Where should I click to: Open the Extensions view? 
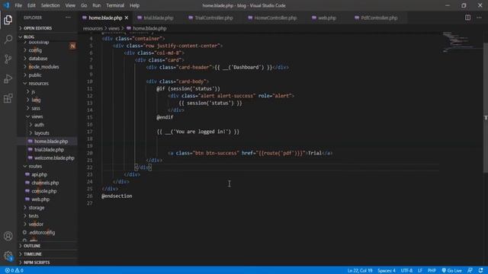pos(8,98)
